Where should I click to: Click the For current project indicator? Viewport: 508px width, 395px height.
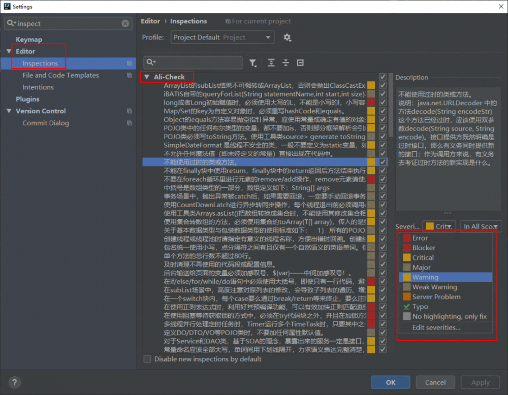[x=258, y=21]
